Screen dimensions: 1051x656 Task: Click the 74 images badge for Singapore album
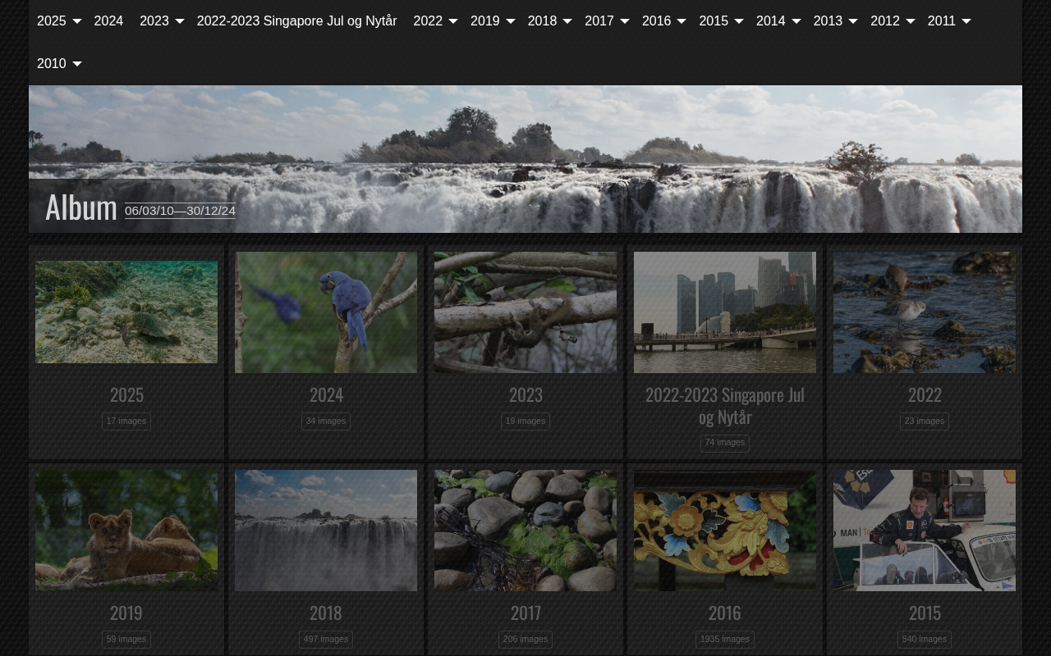click(725, 443)
